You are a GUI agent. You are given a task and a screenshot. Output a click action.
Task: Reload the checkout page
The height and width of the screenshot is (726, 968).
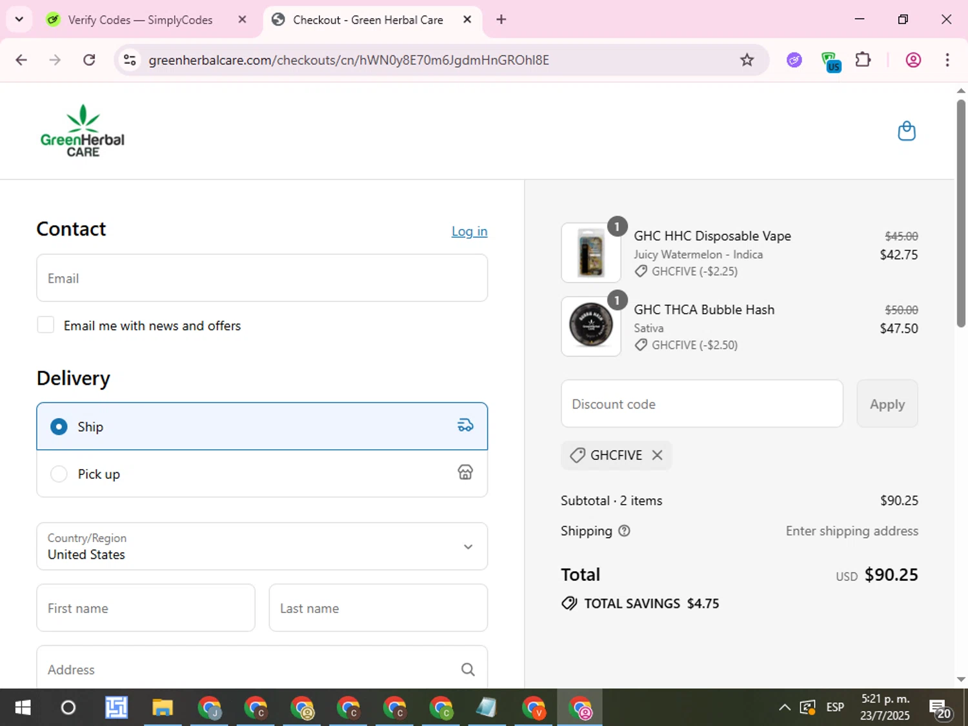click(x=89, y=60)
